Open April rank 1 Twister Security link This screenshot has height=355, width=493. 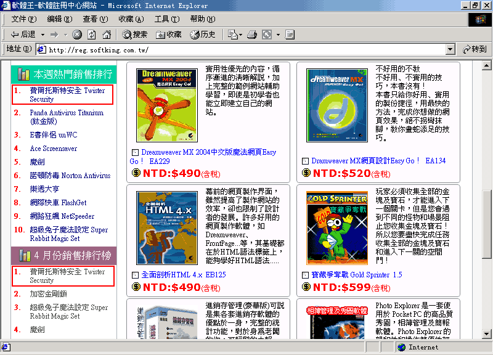click(67, 275)
